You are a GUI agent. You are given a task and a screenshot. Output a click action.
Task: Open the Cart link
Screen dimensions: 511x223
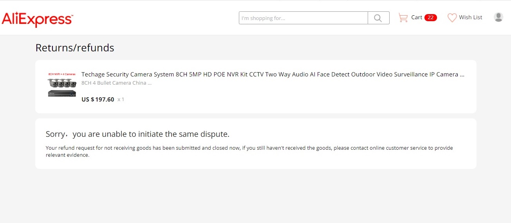point(417,17)
